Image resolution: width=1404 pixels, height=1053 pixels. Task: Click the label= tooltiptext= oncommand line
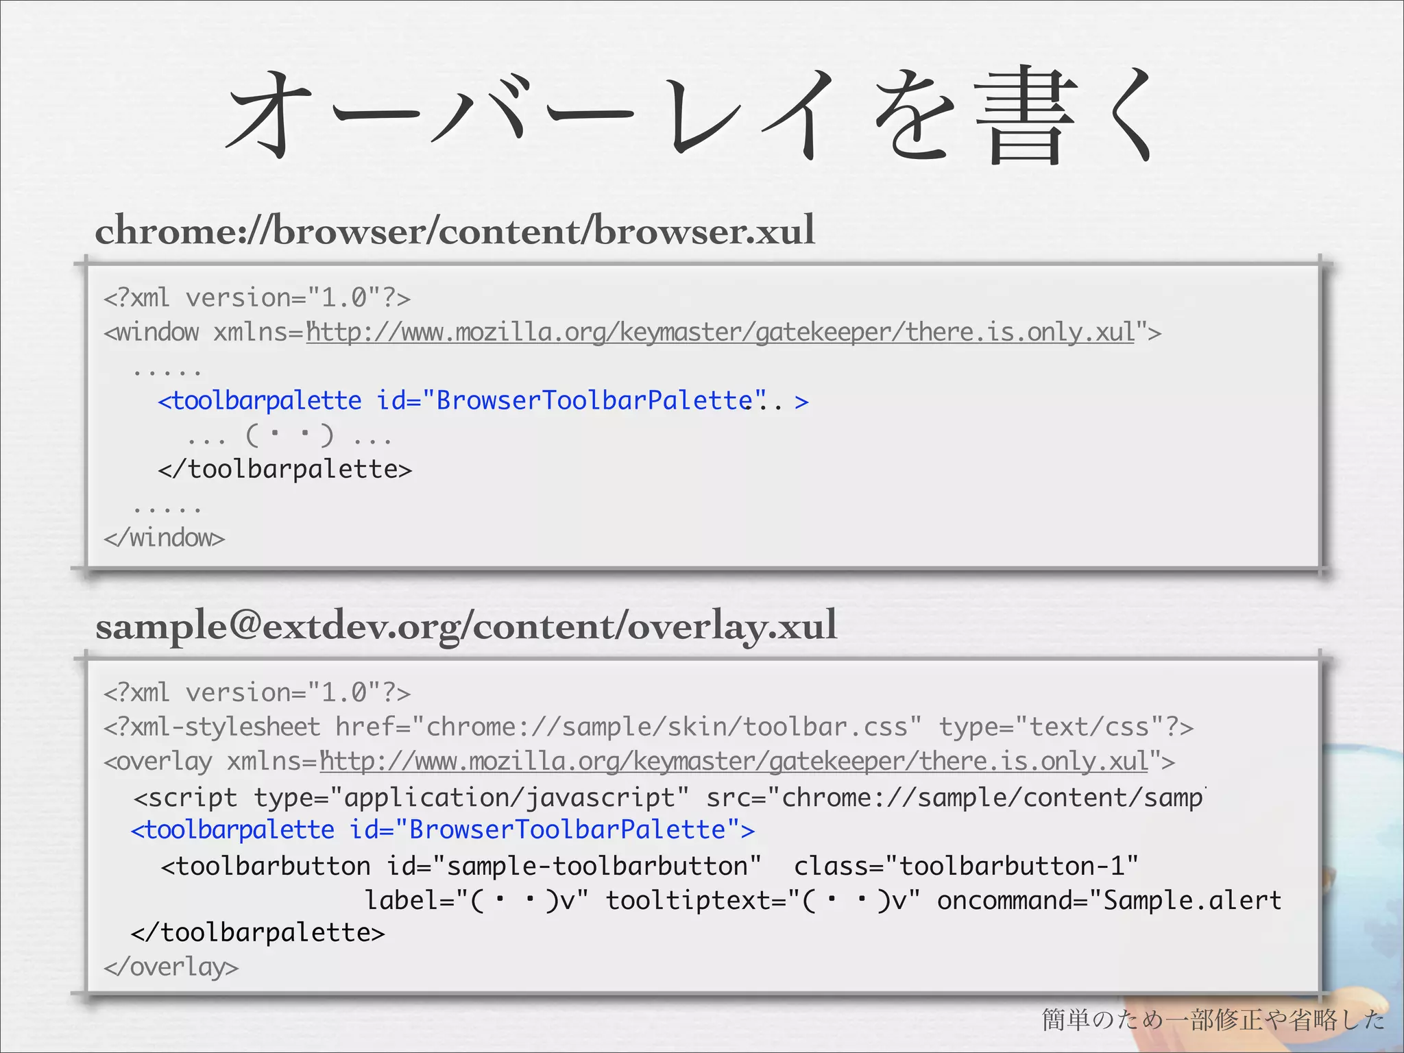[x=823, y=901]
